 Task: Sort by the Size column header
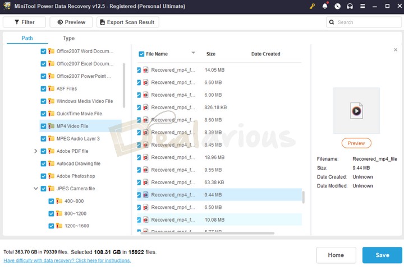(211, 54)
